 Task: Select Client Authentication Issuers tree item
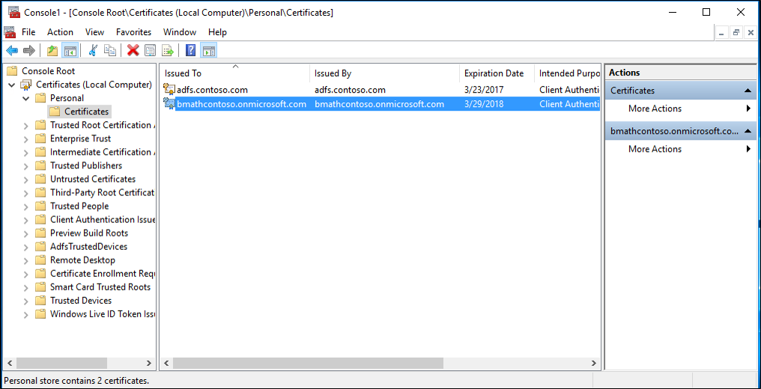[x=103, y=219]
